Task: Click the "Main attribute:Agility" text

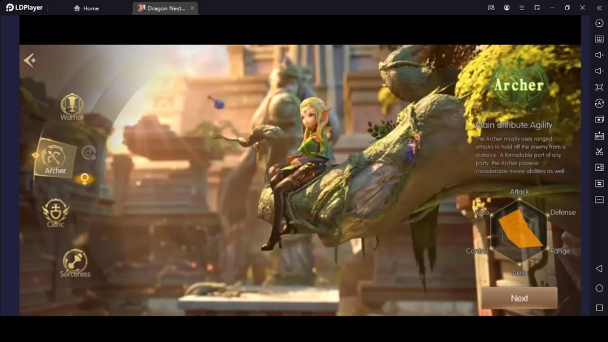Action: (x=514, y=125)
